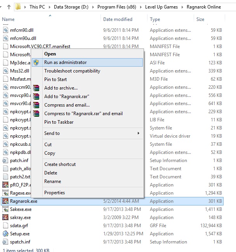This screenshot has height=252, width=236.
Task: Select Create shortcut
Action: (87, 164)
